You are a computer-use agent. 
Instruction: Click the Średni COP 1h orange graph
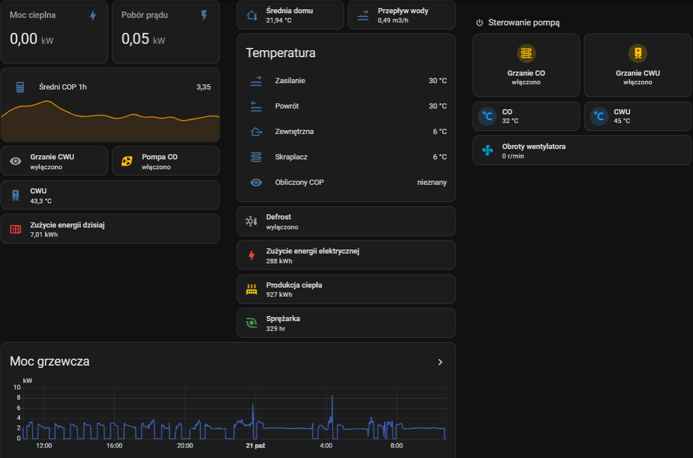click(110, 121)
